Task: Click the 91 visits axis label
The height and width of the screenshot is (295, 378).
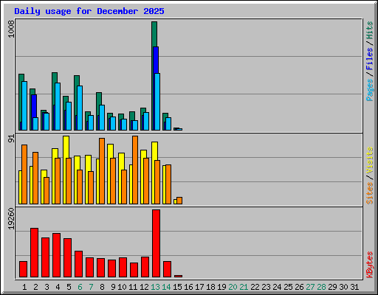Action: [11, 139]
